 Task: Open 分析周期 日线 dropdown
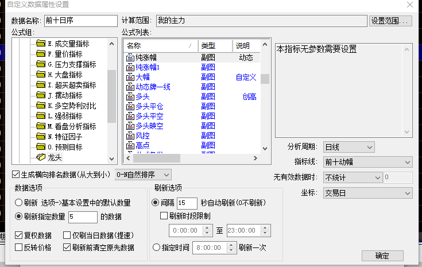pyautogui.click(x=349, y=147)
